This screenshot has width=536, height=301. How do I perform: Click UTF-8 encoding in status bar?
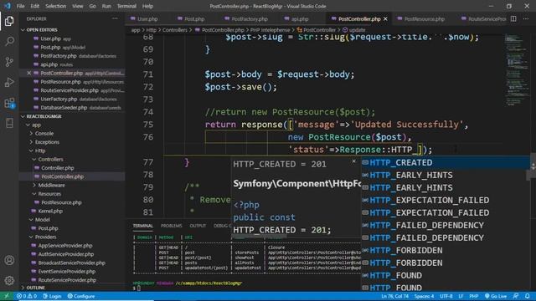pyautogui.click(x=446, y=296)
